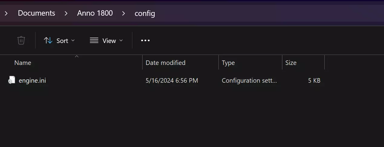Click the Sort up-down arrows icon
Viewport: 384px width, 147px height.
(x=48, y=41)
